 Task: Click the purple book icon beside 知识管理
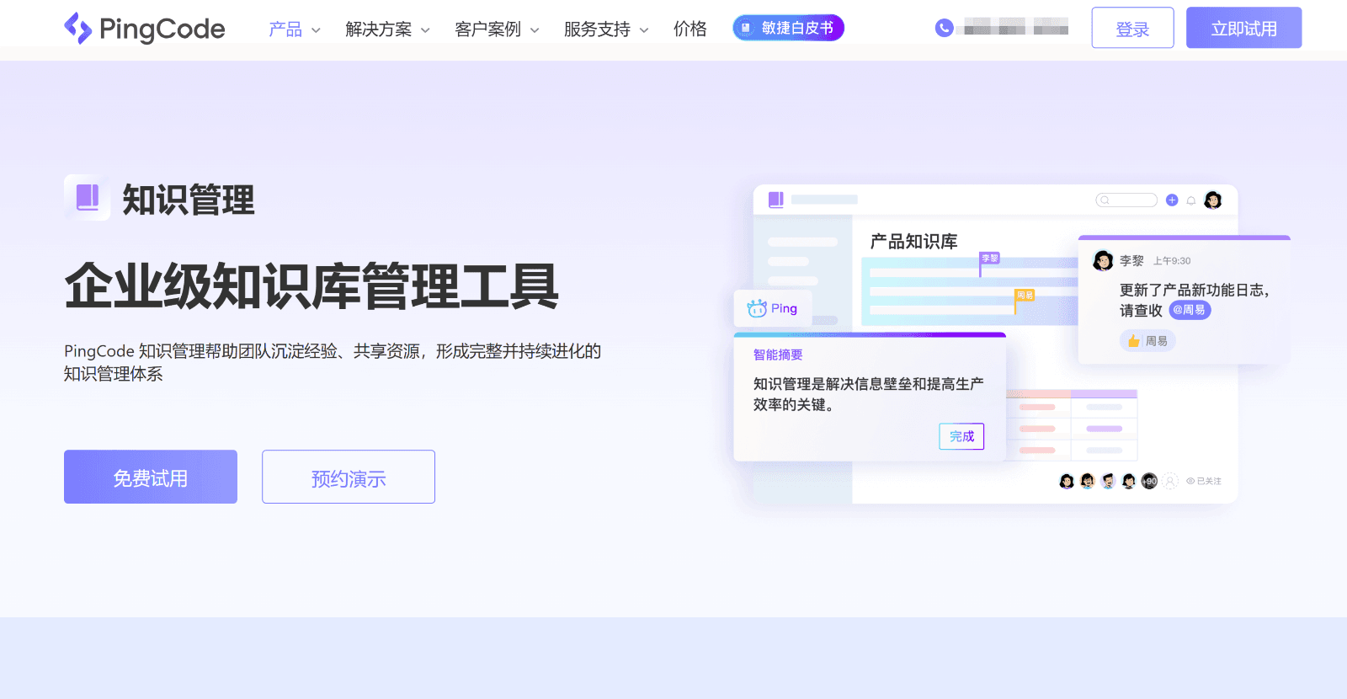pos(88,198)
